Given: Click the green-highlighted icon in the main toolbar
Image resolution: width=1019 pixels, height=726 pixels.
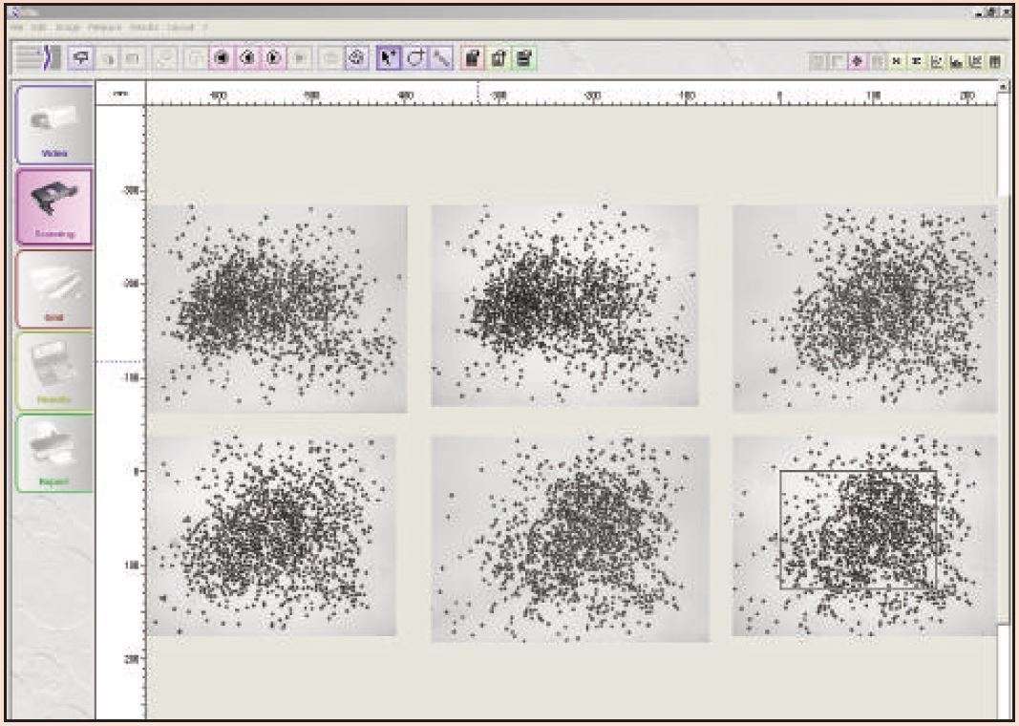Looking at the screenshot, I should tap(523, 58).
